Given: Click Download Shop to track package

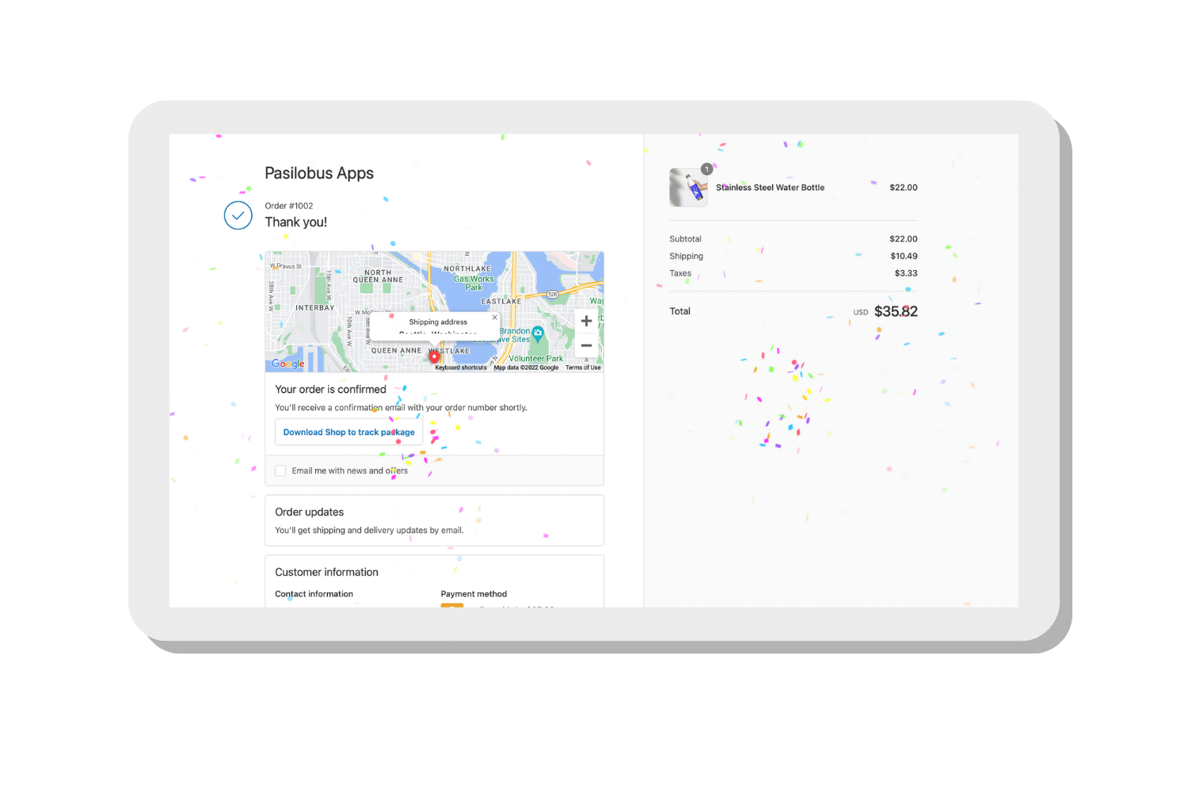Looking at the screenshot, I should pyautogui.click(x=348, y=432).
